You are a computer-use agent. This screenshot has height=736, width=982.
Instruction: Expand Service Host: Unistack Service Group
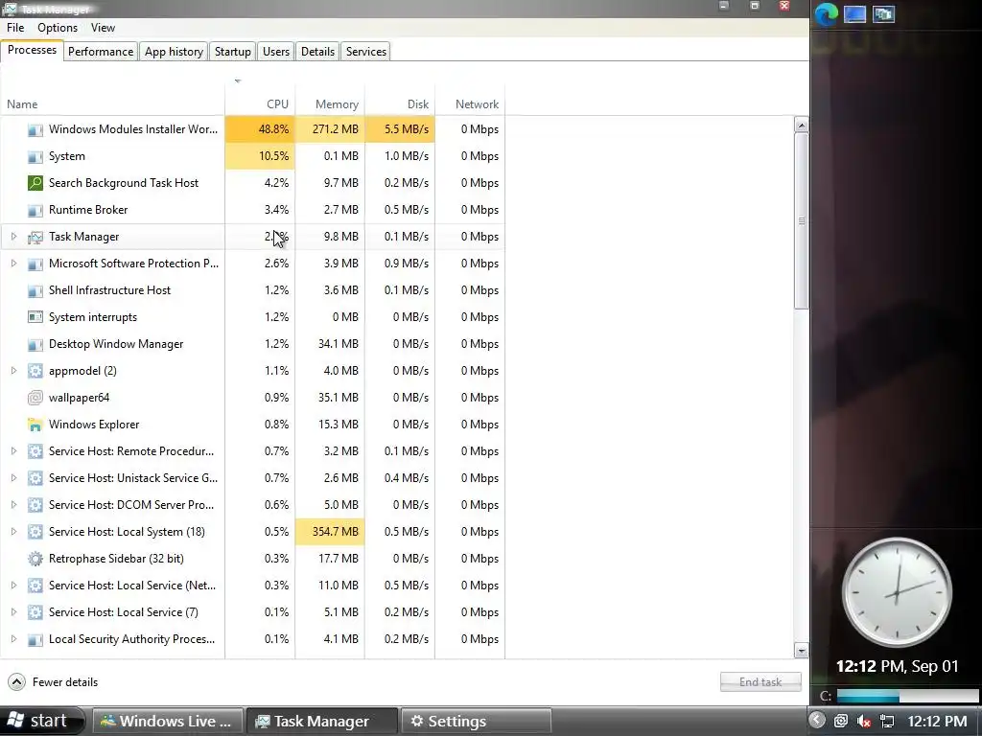(13, 478)
